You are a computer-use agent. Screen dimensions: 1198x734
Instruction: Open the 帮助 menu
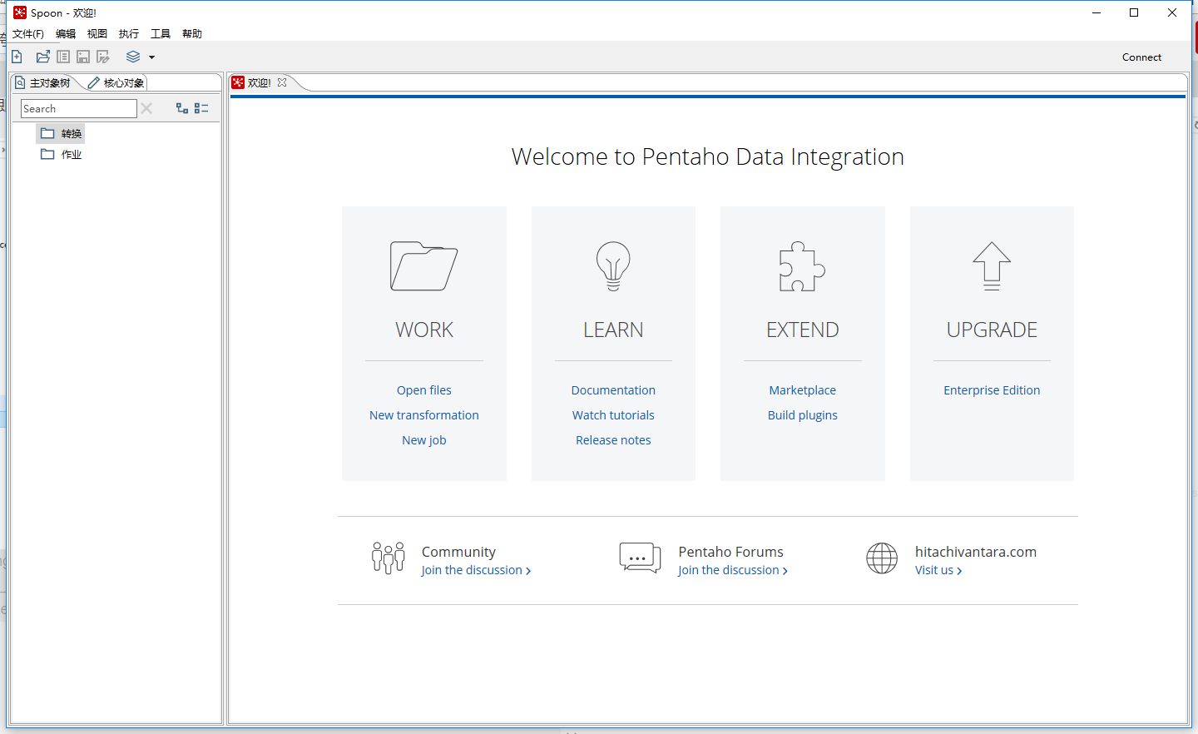(192, 34)
